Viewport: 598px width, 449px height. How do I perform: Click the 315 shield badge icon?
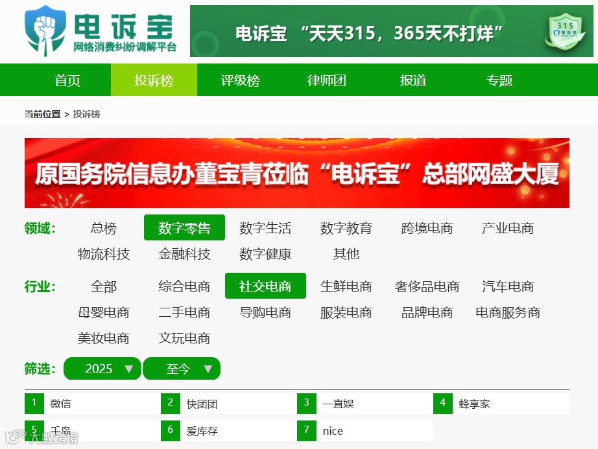[565, 32]
